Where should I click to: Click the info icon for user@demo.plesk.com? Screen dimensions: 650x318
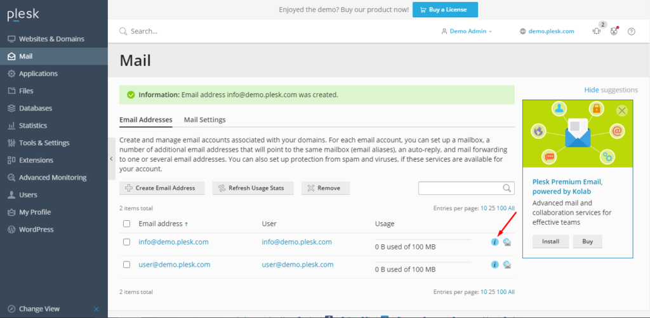coord(494,265)
